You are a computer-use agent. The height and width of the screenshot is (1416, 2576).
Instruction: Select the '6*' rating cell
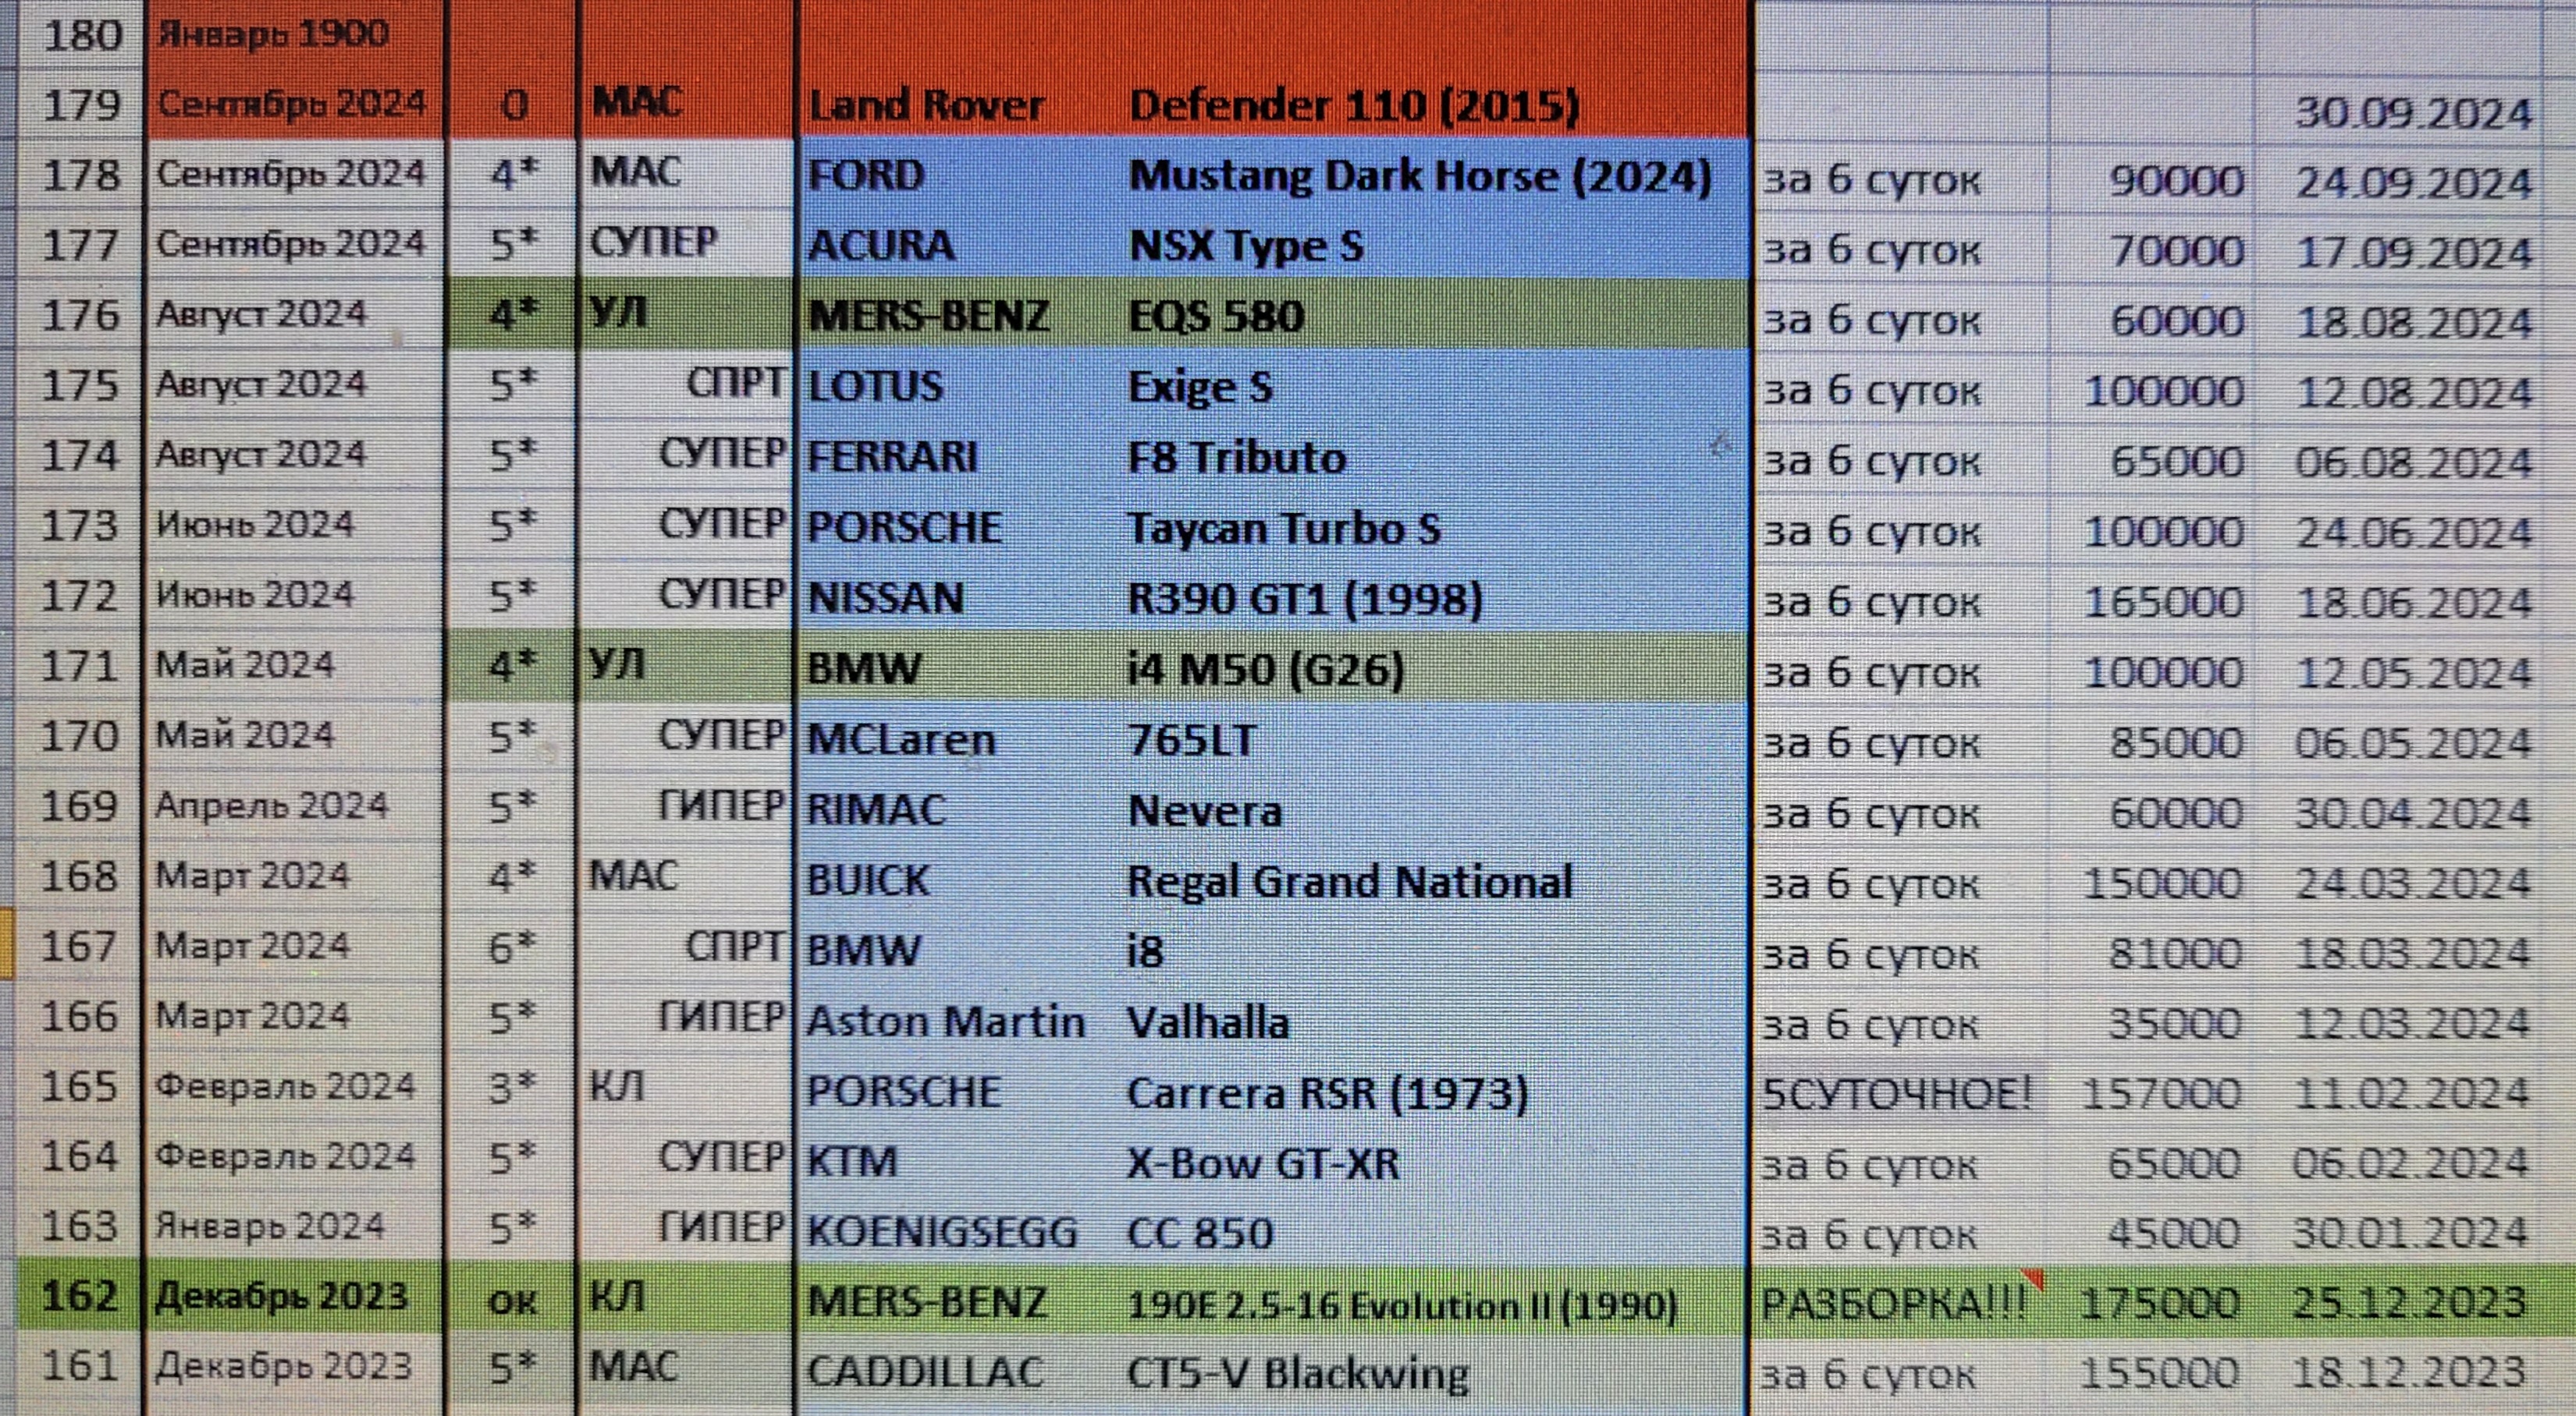click(x=512, y=947)
